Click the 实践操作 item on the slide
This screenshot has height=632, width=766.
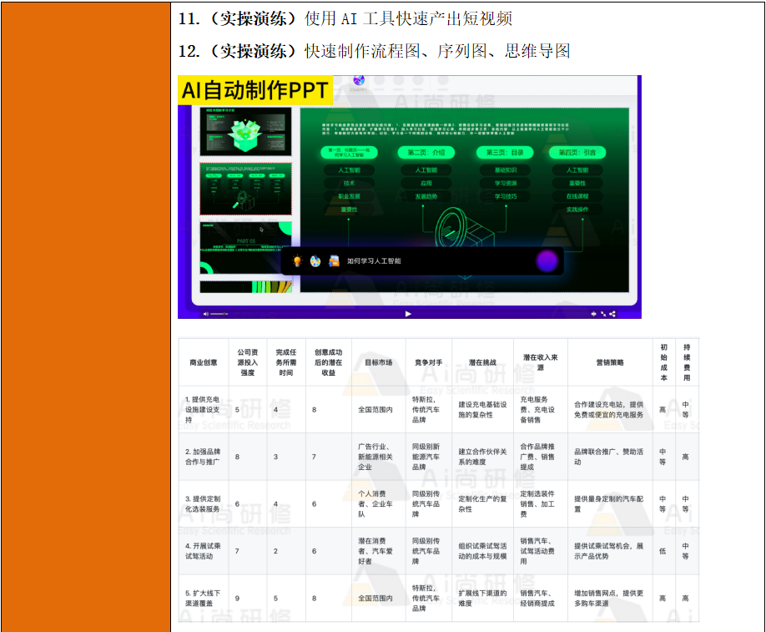[x=577, y=210]
